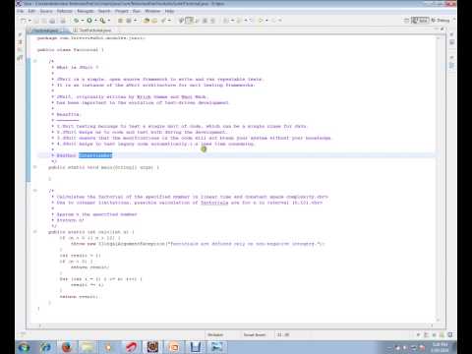
Task: Open the Search menu
Action: tap(104, 11)
